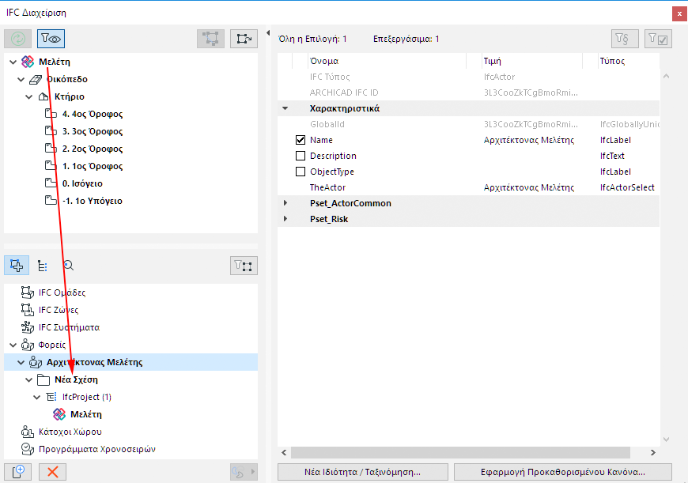Select Μελέτη under IfcProject
Image resolution: width=688 pixels, height=483 pixels.
(x=86, y=414)
